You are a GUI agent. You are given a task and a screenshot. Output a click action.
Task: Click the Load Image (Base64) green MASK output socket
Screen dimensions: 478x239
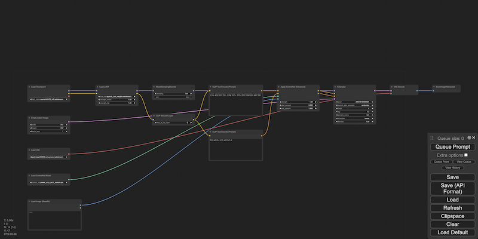click(81, 208)
